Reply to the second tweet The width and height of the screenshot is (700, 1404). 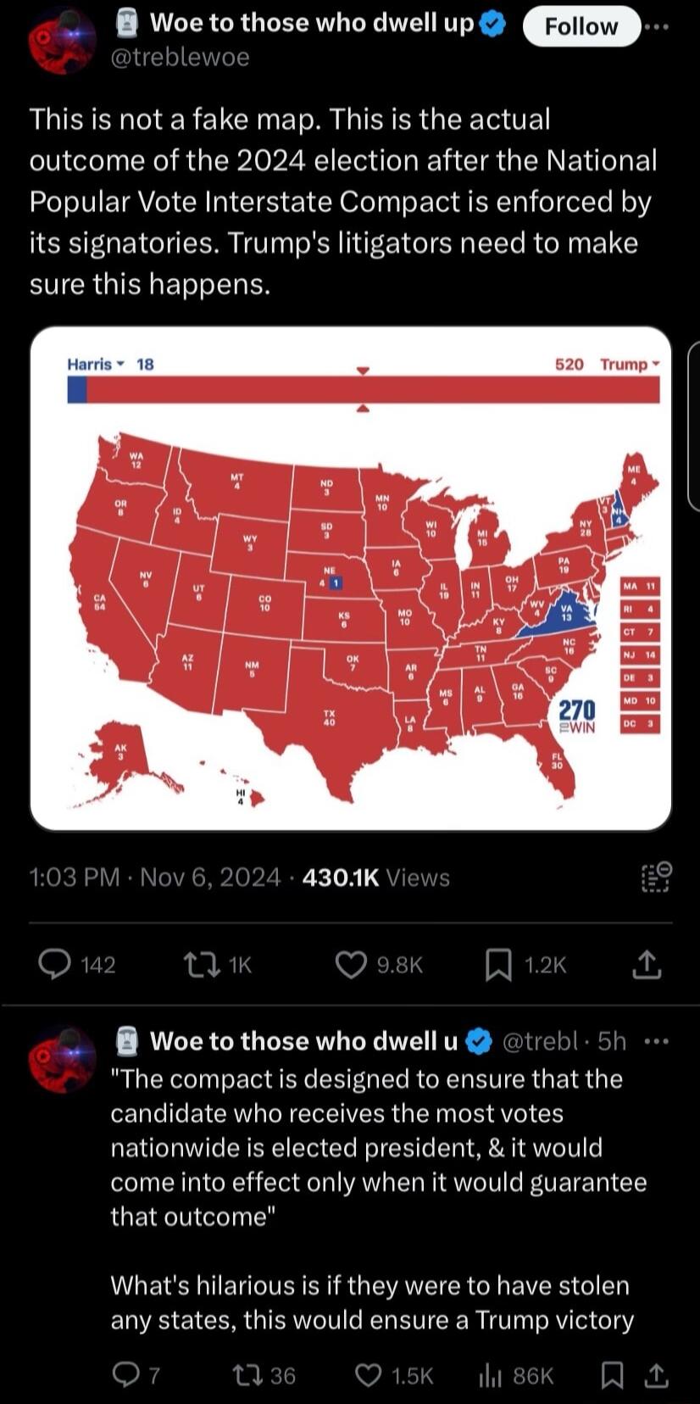pyautogui.click(x=126, y=1375)
